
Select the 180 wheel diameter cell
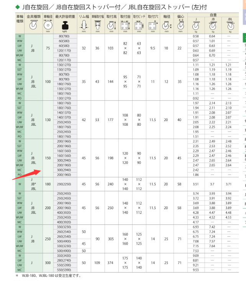(48, 184)
